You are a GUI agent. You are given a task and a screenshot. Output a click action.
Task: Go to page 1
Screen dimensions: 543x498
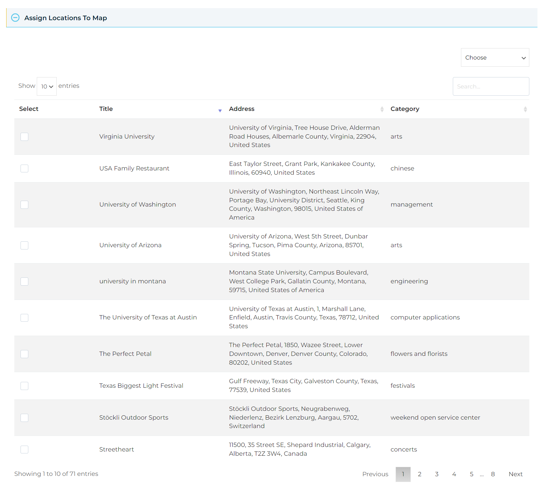tap(403, 474)
